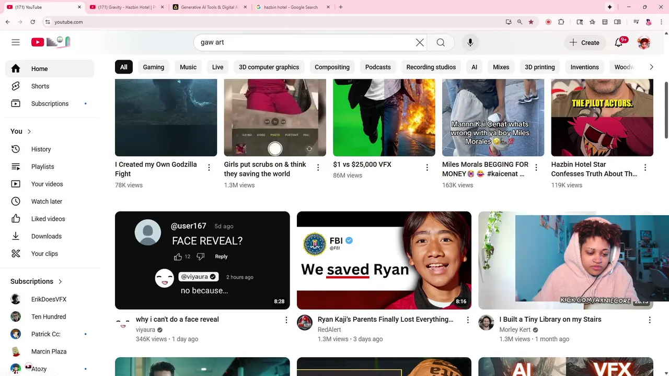
Task: Click Home in the sidebar
Action: pos(50,69)
